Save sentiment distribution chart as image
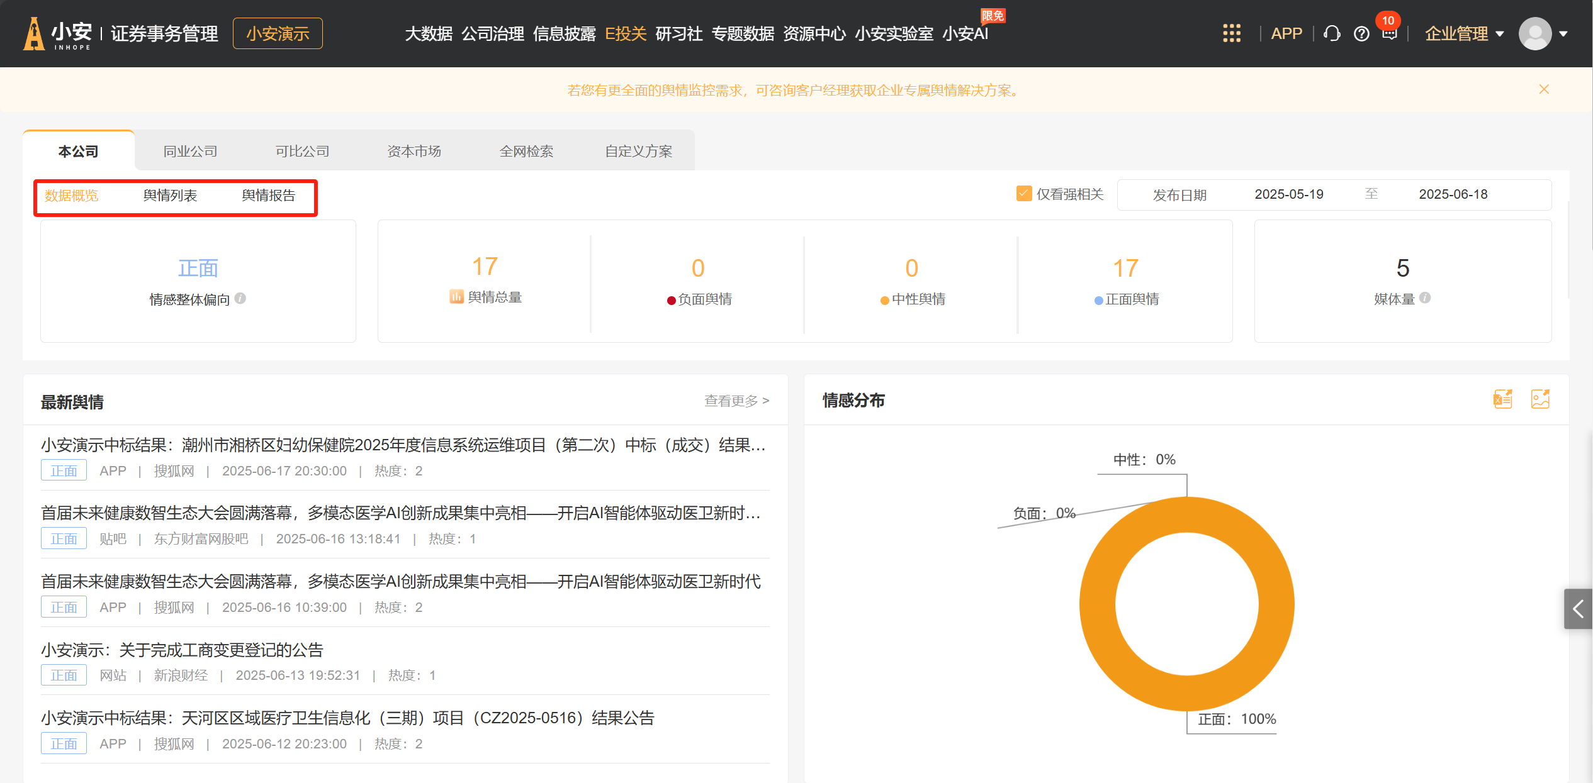 [1540, 399]
